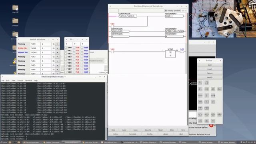
Task: Click the first offset field in Bit Status window
Action: [68, 44]
